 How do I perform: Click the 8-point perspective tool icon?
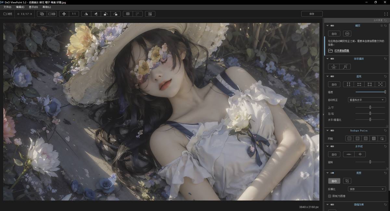tap(380, 84)
